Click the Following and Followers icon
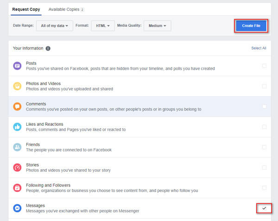Image resolution: width=278 pixels, height=221 pixels. point(17,188)
